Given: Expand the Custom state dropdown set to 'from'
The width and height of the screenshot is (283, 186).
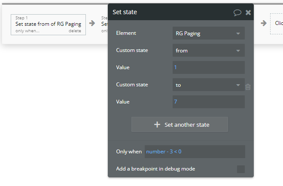Looking at the screenshot, I should pos(208,50).
